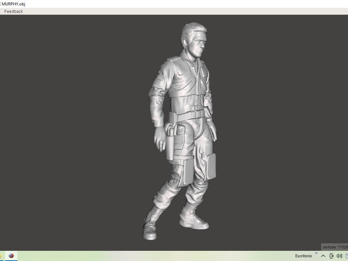Image resolution: width=348 pixels, height=261 pixels.
Task: Click the 3D soldier figure model
Action: [180, 131]
